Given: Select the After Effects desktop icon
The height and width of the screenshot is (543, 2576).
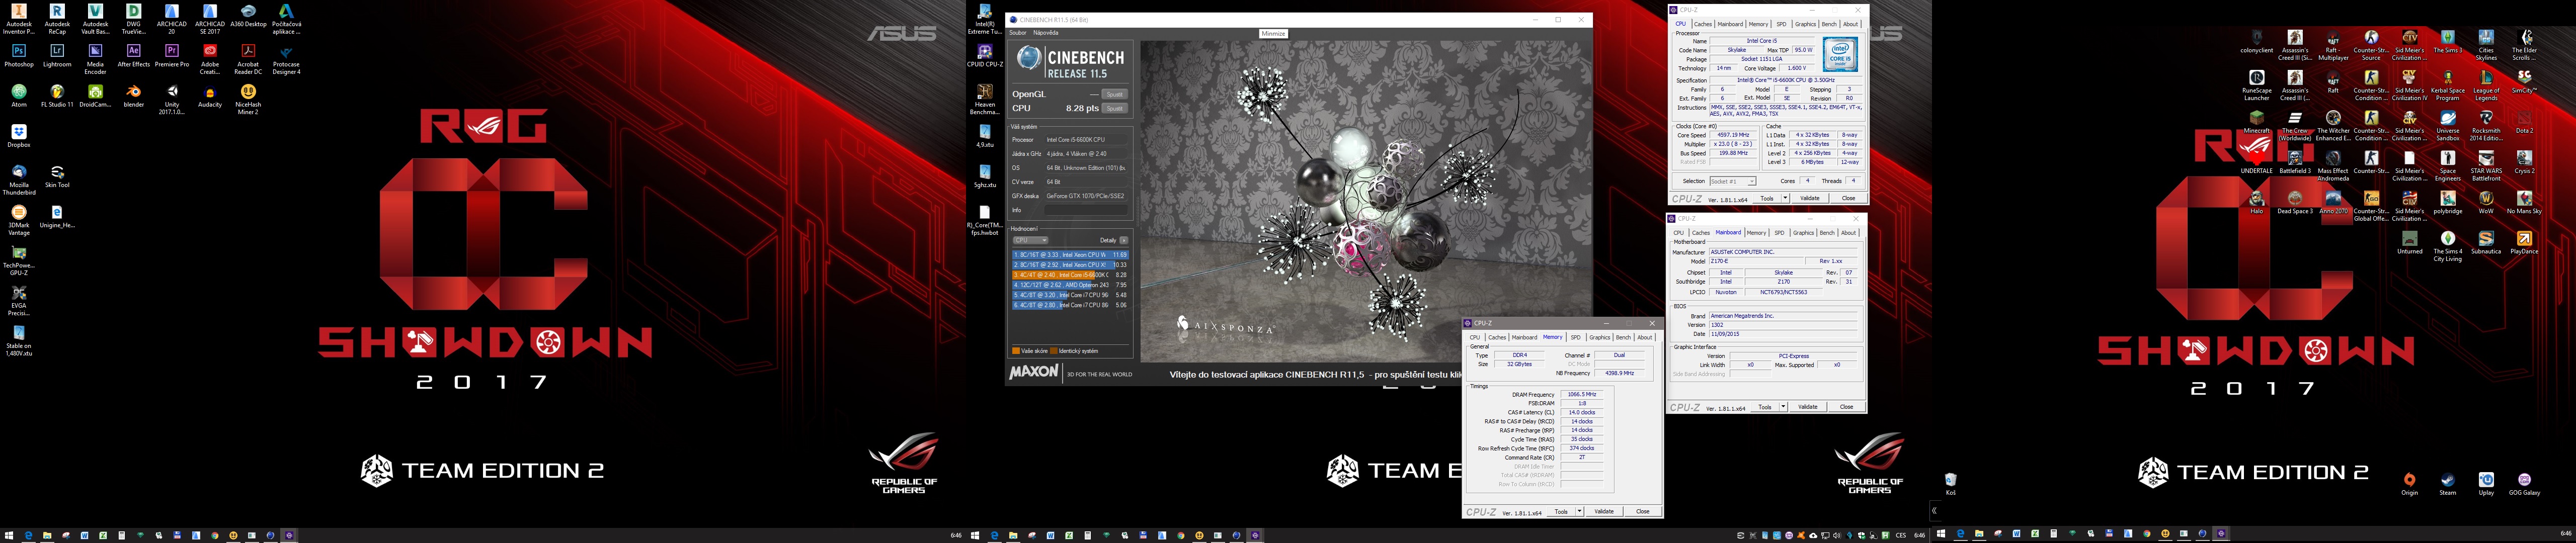Looking at the screenshot, I should [133, 55].
